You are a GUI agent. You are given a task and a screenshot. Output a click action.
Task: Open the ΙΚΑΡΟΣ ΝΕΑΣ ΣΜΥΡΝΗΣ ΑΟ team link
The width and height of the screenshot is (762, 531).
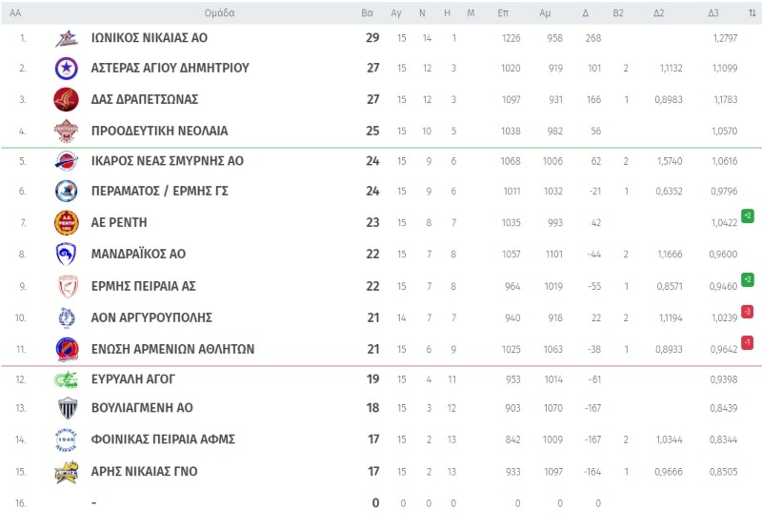point(168,161)
